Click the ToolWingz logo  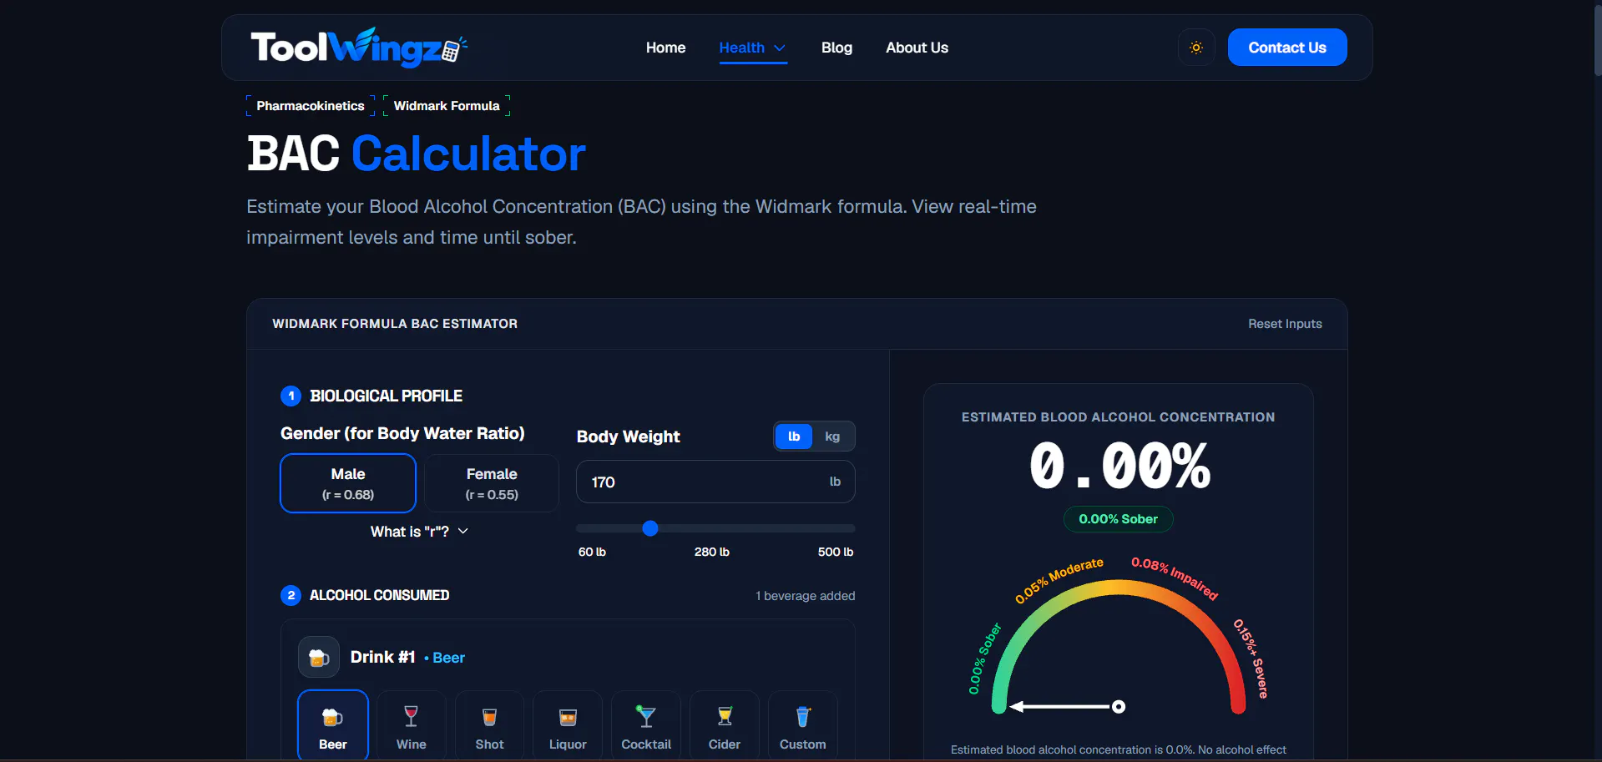359,48
